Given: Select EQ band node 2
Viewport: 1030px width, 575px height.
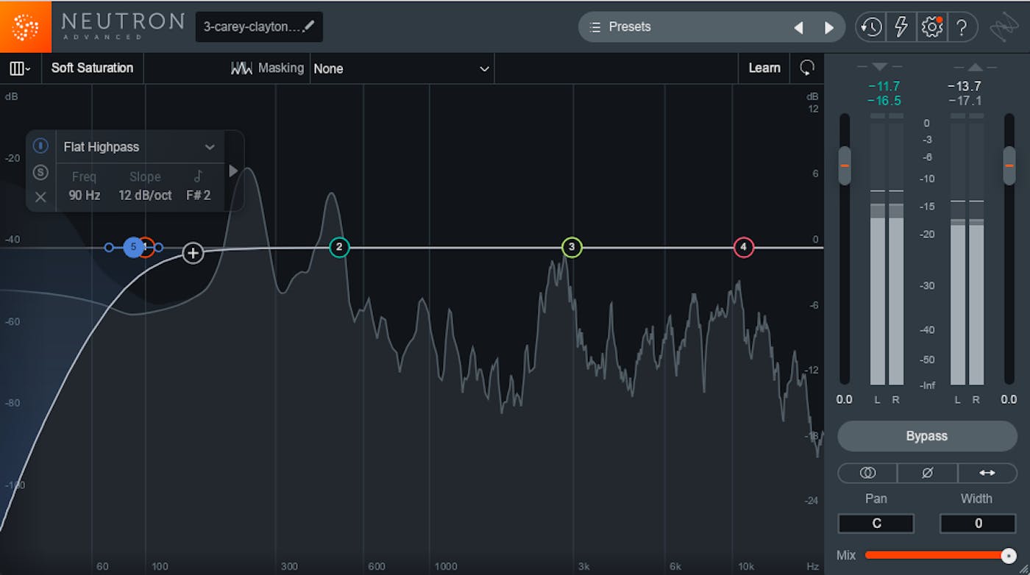Looking at the screenshot, I should pyautogui.click(x=339, y=248).
